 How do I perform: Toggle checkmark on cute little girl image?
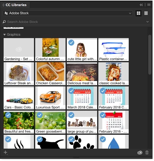pyautogui.click(x=71, y=43)
